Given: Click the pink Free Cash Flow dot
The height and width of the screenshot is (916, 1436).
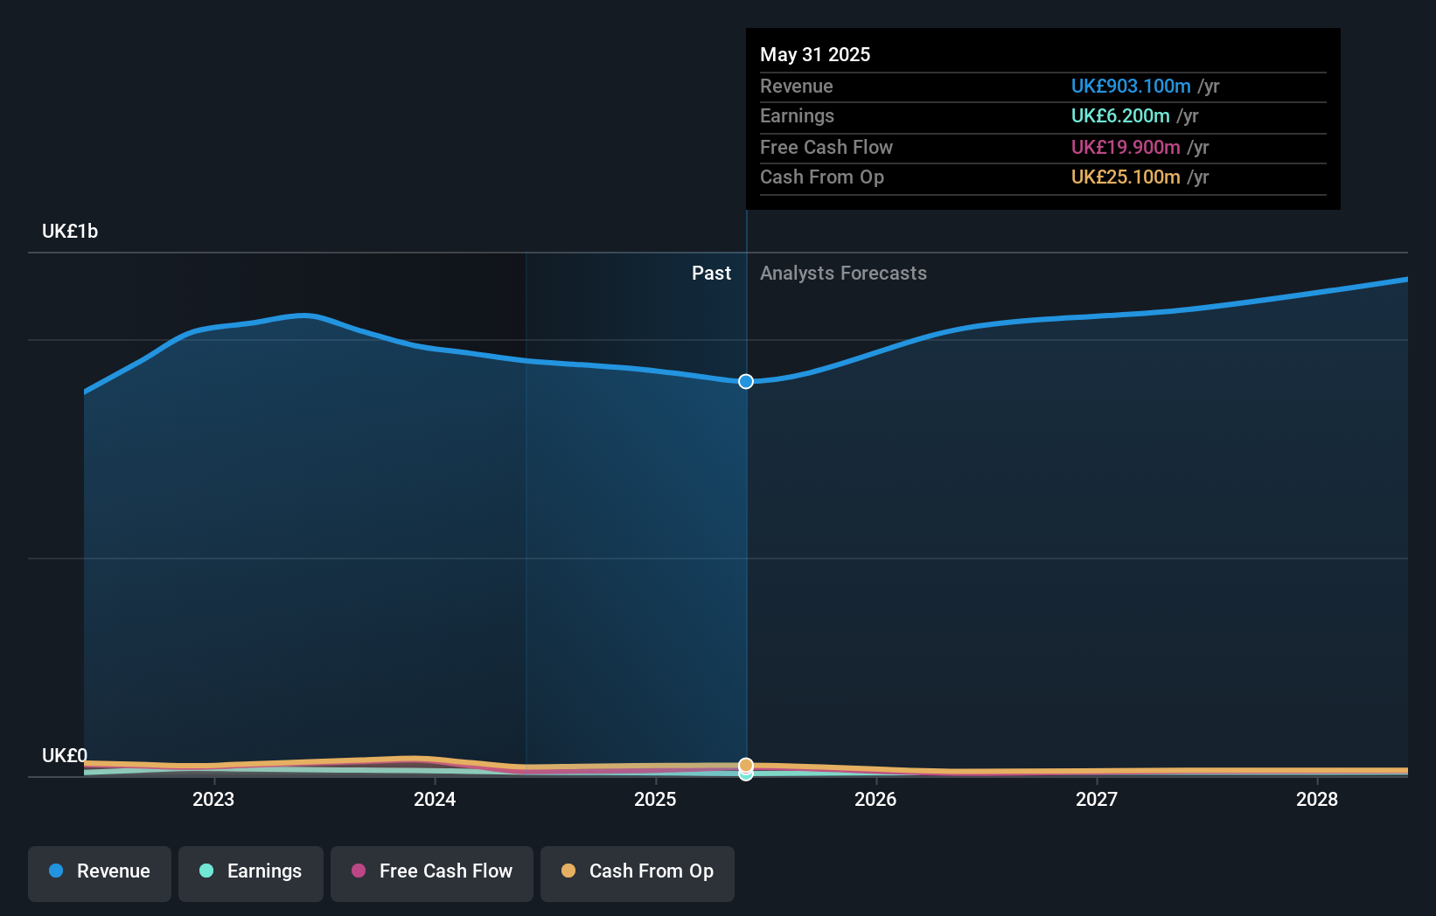Looking at the screenshot, I should (358, 871).
